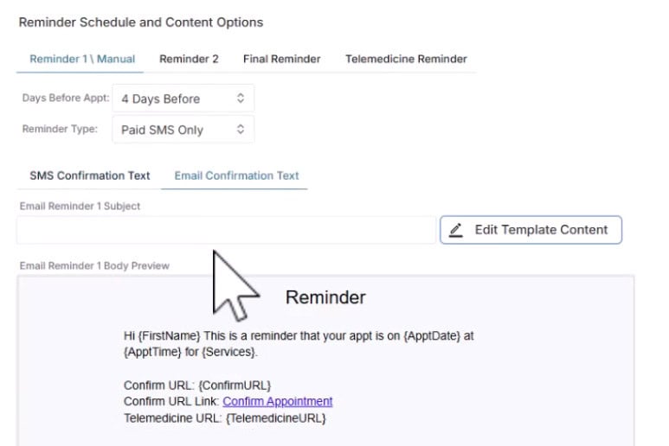Click the Reminder Schedule and Content Options heading

coord(141,22)
